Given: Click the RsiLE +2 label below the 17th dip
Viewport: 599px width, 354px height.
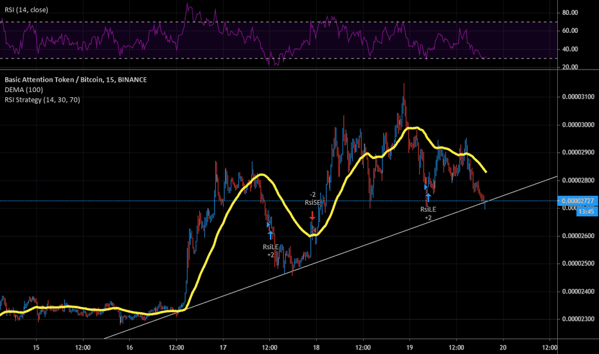Looking at the screenshot, I should point(271,250).
